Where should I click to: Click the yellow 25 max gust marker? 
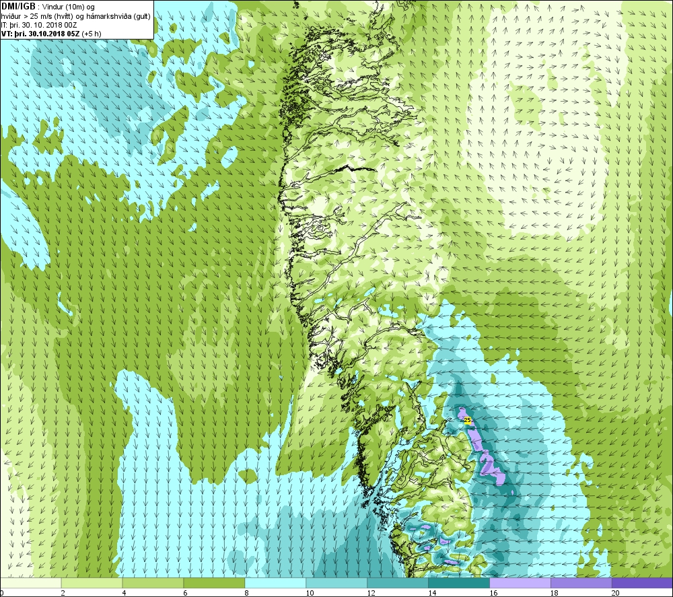coord(468,420)
